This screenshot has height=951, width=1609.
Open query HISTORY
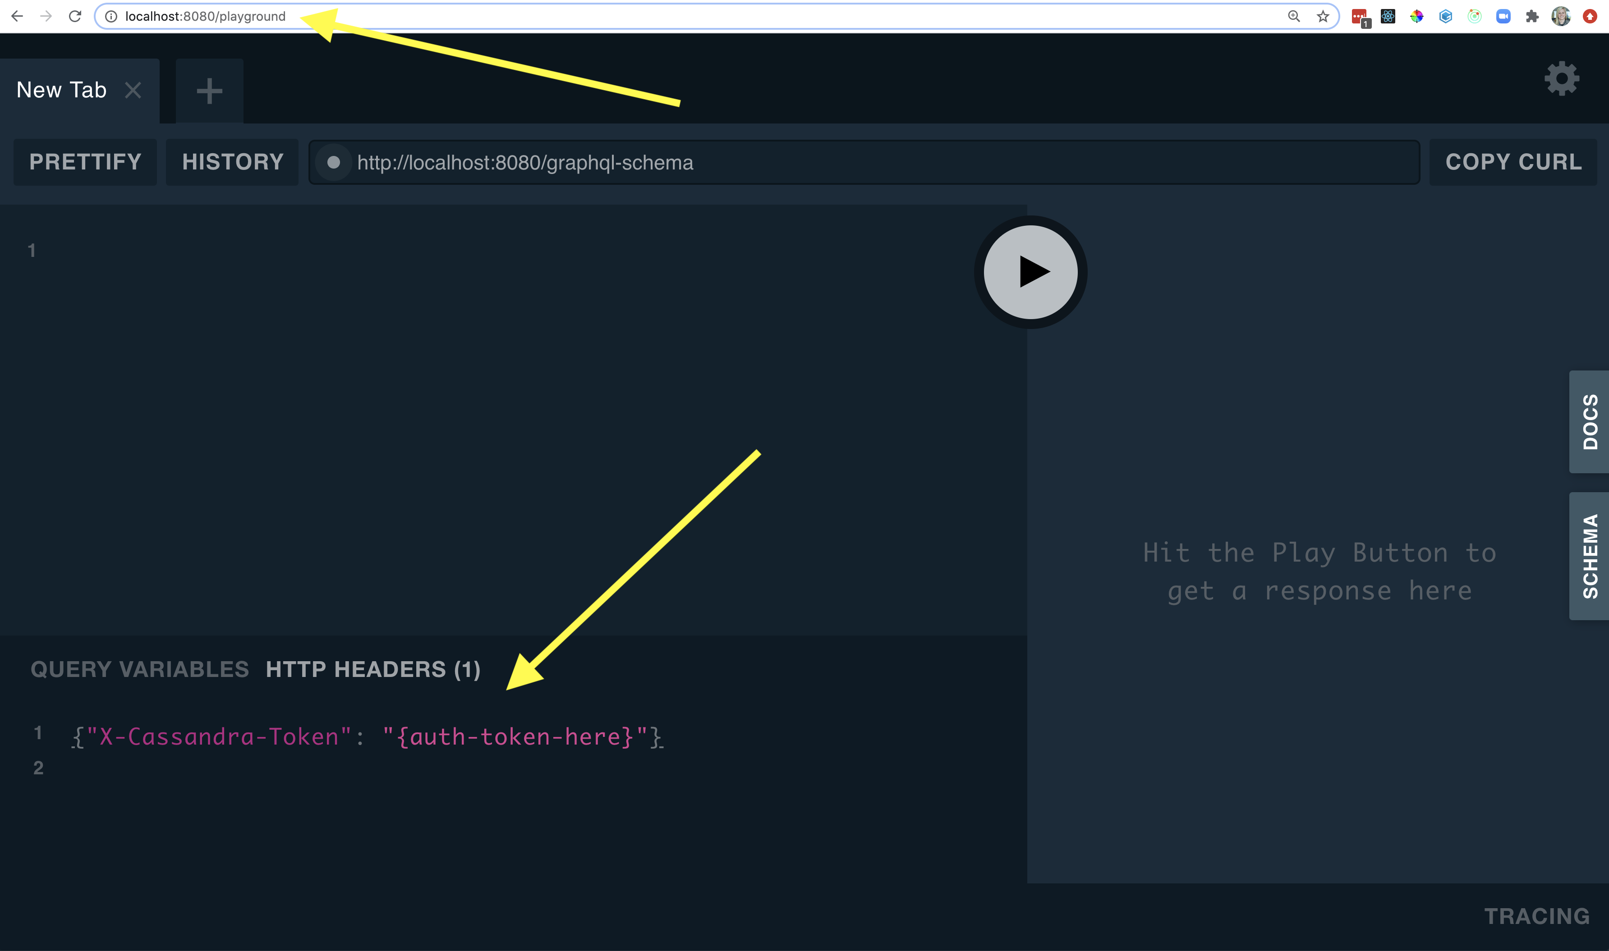(232, 162)
